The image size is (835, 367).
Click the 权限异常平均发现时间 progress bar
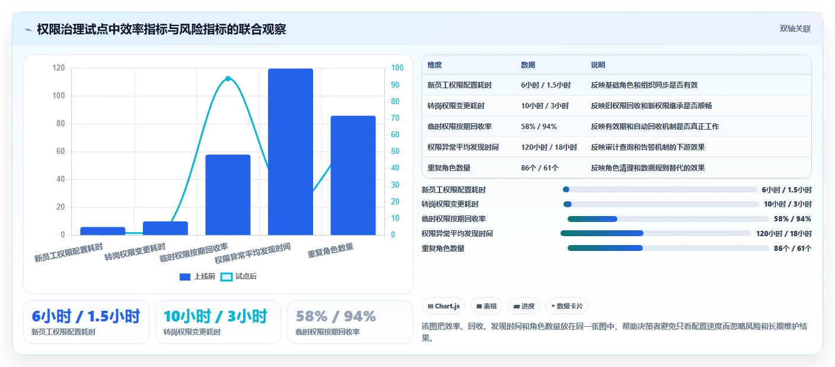pyautogui.click(x=656, y=234)
